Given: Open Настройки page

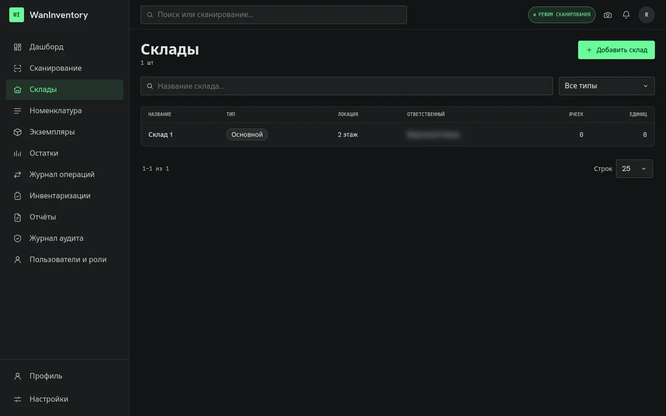Looking at the screenshot, I should point(65,399).
